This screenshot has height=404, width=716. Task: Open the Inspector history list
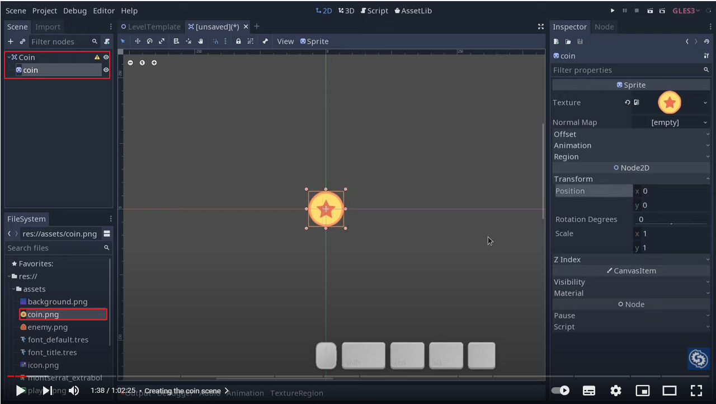click(x=707, y=41)
